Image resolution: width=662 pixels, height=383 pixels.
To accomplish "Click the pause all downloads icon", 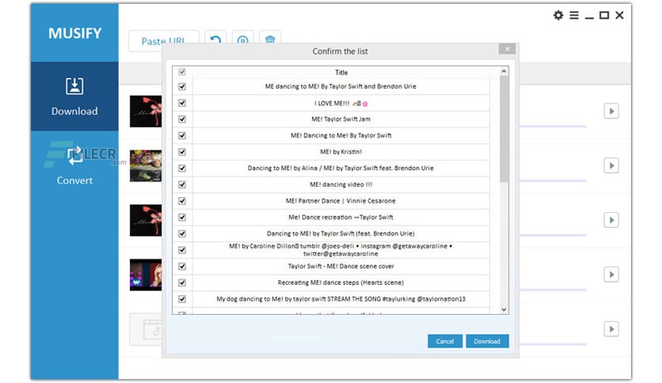I will pyautogui.click(x=243, y=39).
